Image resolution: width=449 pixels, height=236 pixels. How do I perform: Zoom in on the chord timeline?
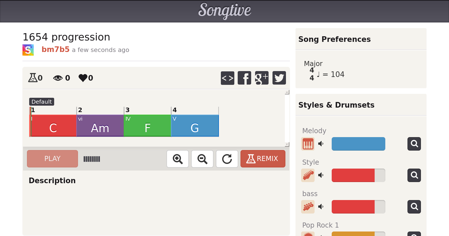(x=178, y=159)
